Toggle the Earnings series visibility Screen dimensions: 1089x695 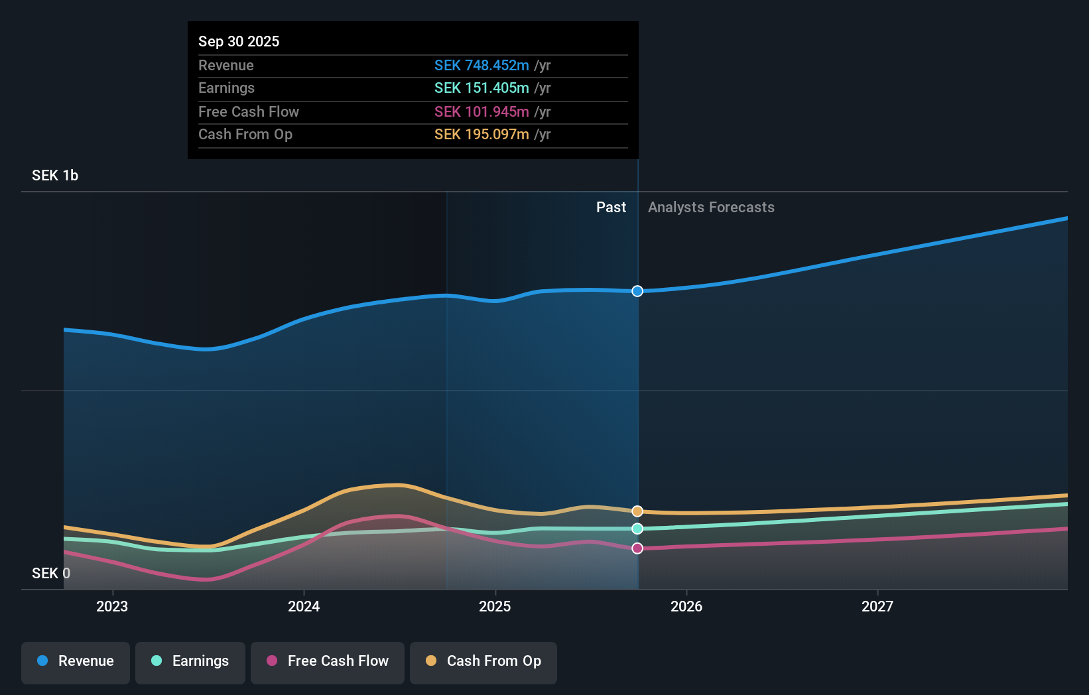[x=190, y=661]
